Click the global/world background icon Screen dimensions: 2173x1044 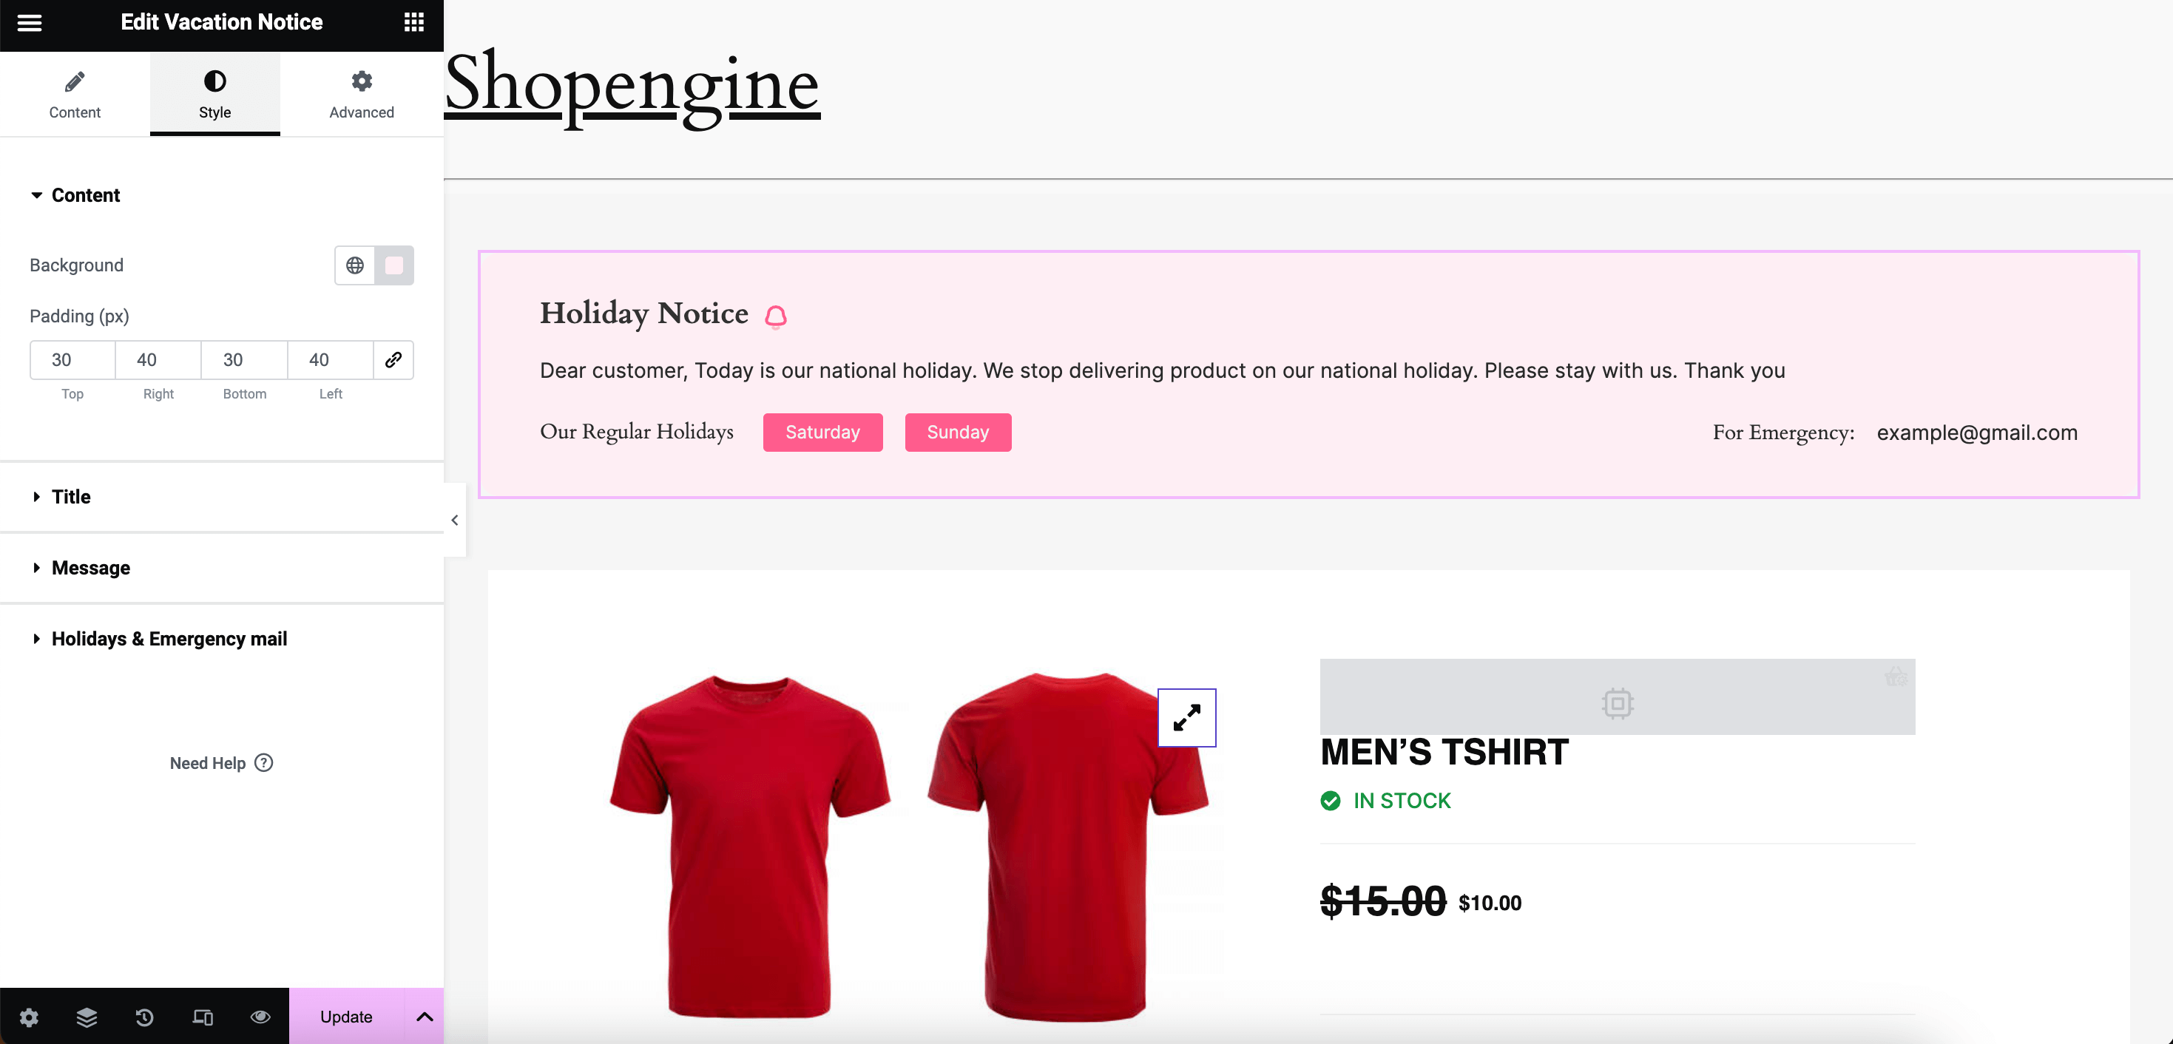(x=355, y=263)
